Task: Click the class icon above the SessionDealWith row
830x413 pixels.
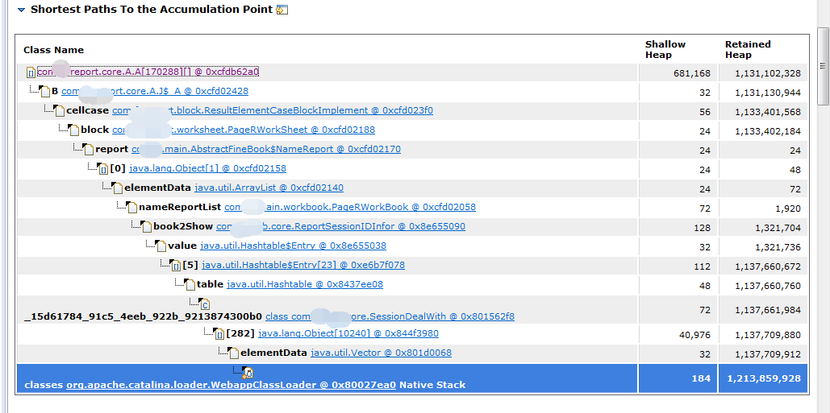Action: [206, 304]
